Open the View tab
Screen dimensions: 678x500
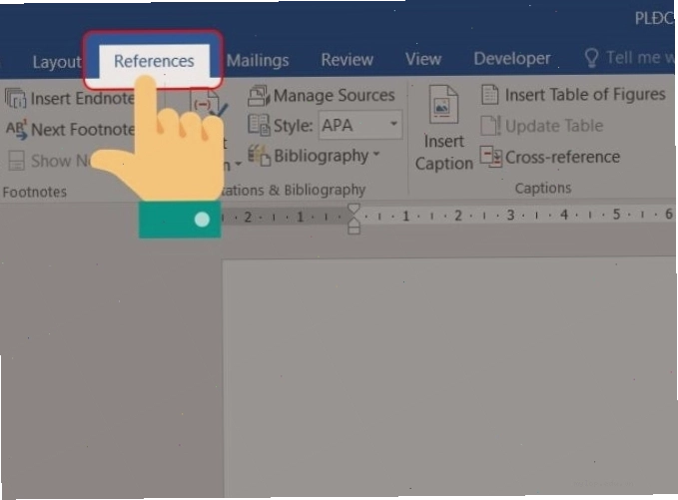coord(423,58)
